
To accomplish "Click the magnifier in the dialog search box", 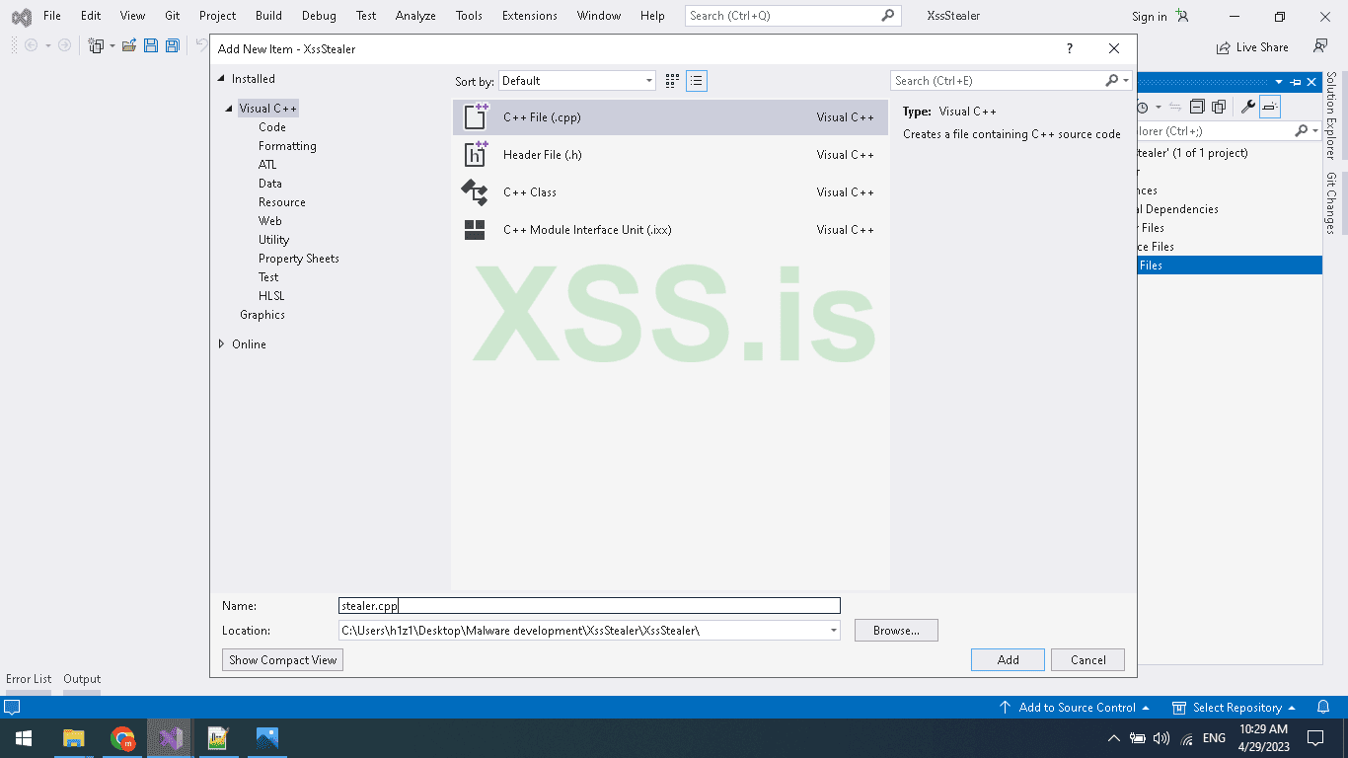I will point(1112,81).
